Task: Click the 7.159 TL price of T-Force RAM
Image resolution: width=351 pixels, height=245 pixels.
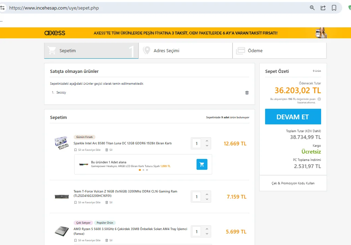Action: (237, 197)
